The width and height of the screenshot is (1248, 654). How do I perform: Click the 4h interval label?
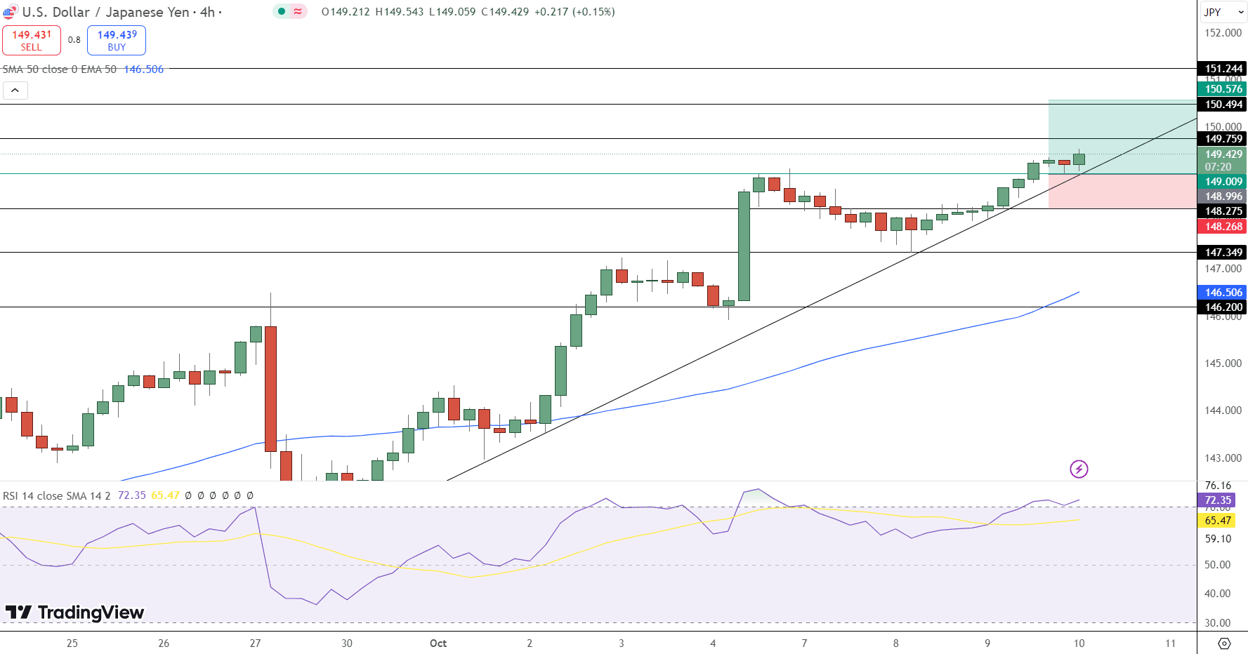207,12
